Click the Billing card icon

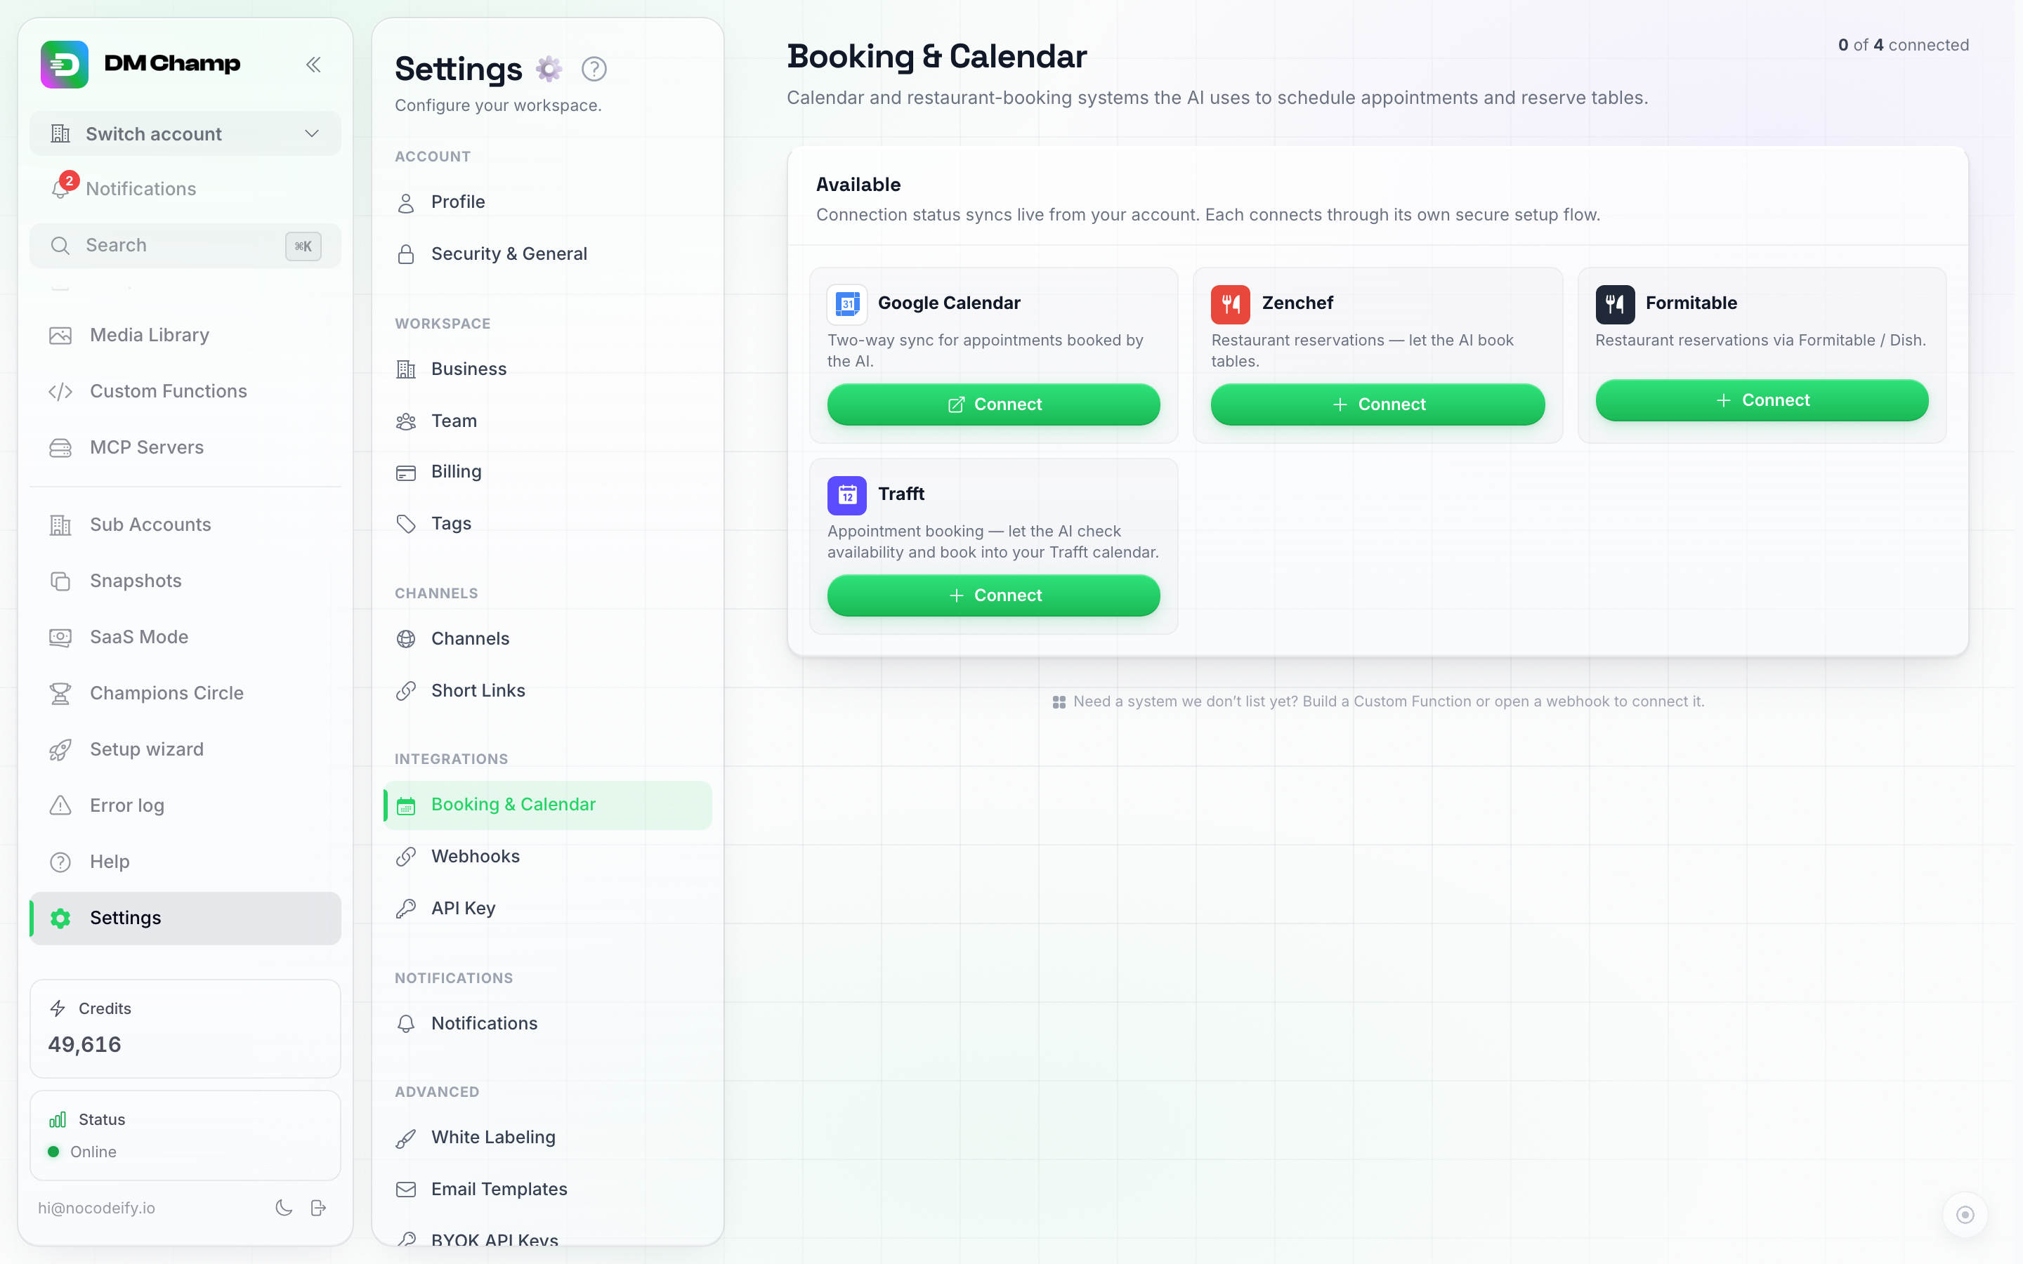(406, 473)
